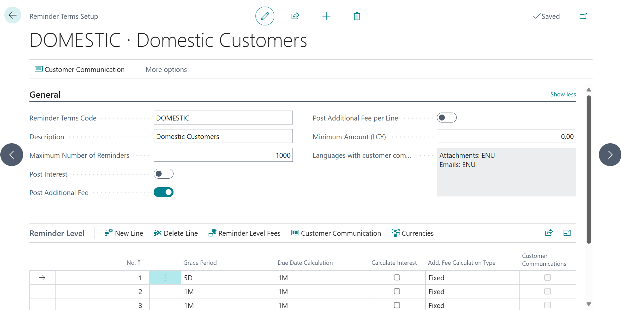The width and height of the screenshot is (622, 310).
Task: Collapse General fields with Show less
Action: (x=563, y=94)
